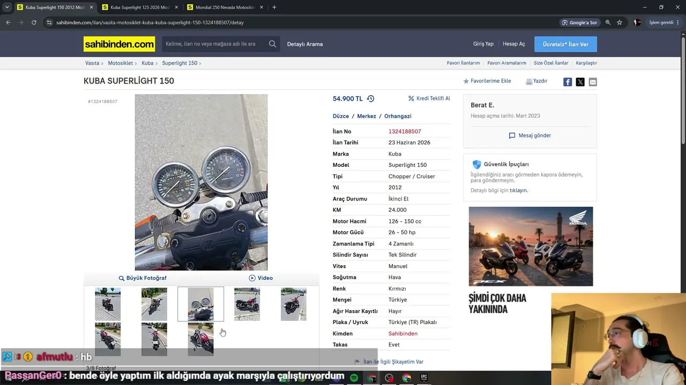Screen dimensions: 686x385
Task: Open Spotify from the taskbar
Action: tap(354, 378)
